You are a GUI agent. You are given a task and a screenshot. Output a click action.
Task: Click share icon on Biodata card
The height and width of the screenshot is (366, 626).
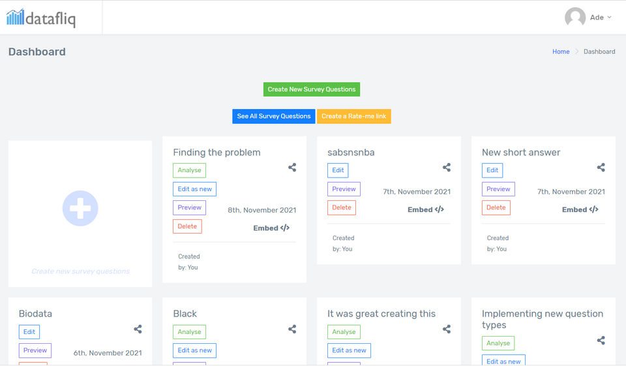(x=138, y=329)
